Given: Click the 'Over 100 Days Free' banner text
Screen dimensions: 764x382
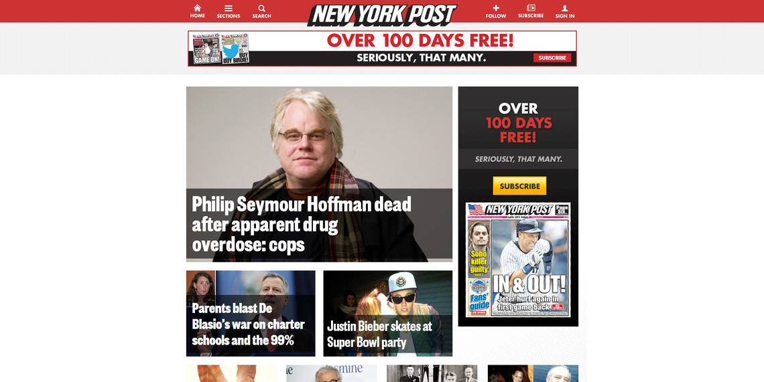Looking at the screenshot, I should 420,41.
